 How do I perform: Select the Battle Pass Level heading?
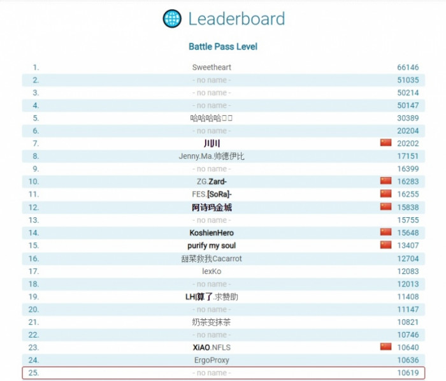click(x=223, y=47)
